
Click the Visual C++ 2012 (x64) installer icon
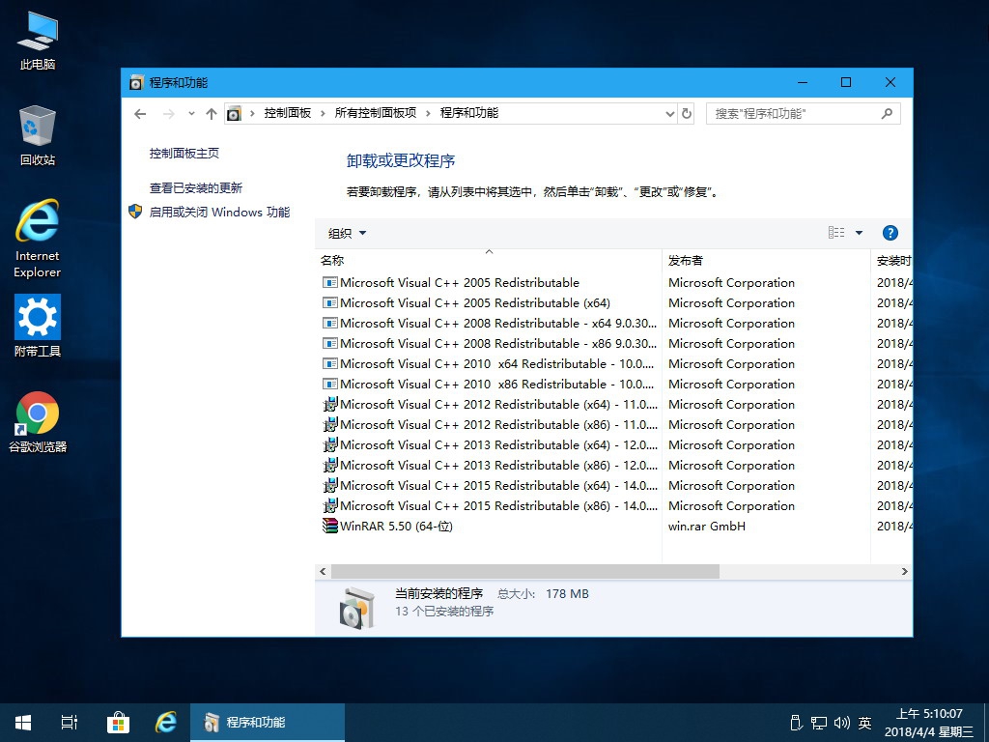[330, 404]
